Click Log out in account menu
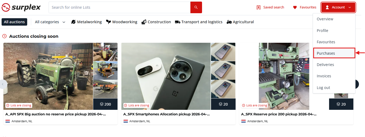 [323, 88]
